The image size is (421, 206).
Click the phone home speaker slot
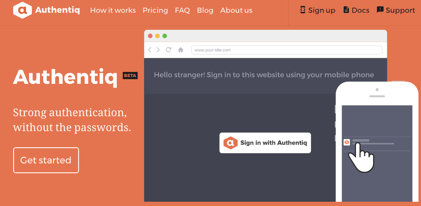pos(377,96)
